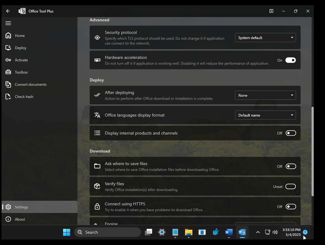Click the network display tray icon
The image size is (325, 245).
tap(267, 232)
